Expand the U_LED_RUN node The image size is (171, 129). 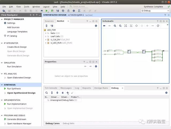pyautogui.click(x=46, y=43)
